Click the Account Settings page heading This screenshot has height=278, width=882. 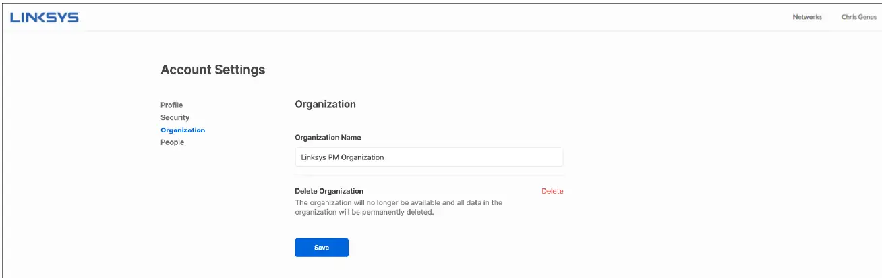pyautogui.click(x=212, y=69)
